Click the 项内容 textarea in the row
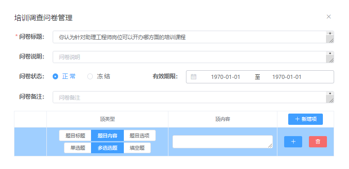349x169 pixels. click(x=222, y=142)
